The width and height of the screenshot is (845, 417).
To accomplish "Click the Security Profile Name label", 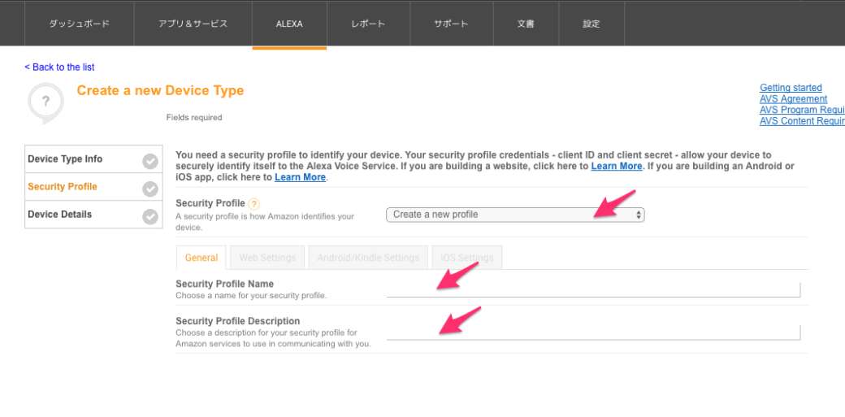I will [x=225, y=284].
